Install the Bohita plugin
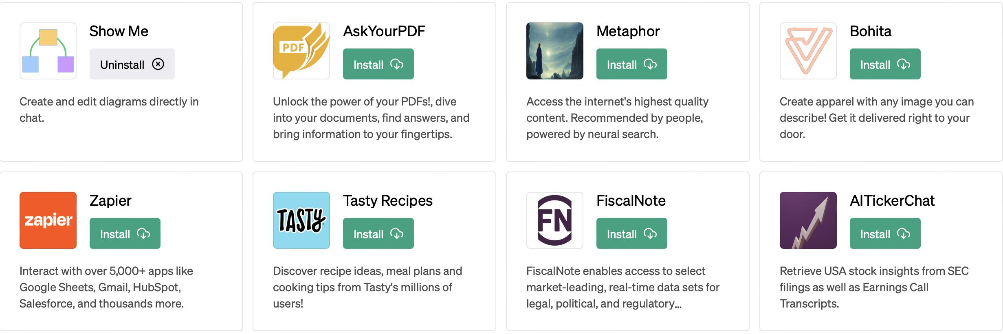The height and width of the screenshot is (334, 1003). pyautogui.click(x=885, y=64)
